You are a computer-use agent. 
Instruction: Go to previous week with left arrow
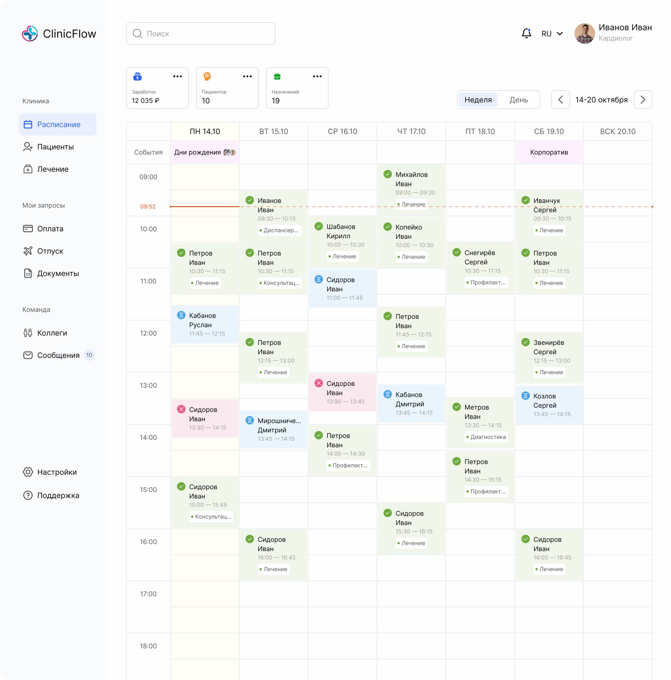pyautogui.click(x=560, y=100)
